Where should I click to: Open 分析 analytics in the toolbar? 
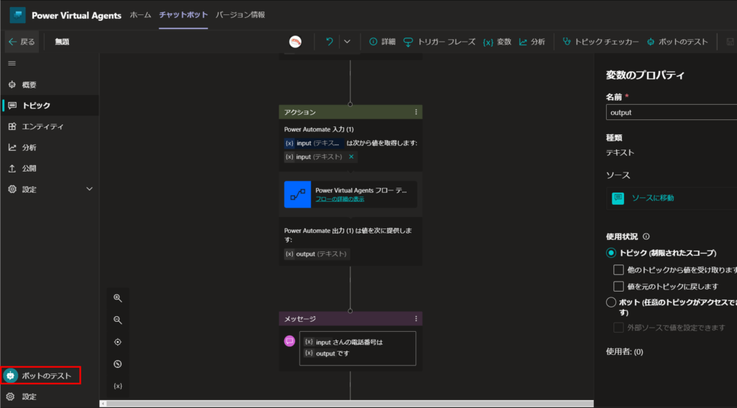tap(532, 42)
